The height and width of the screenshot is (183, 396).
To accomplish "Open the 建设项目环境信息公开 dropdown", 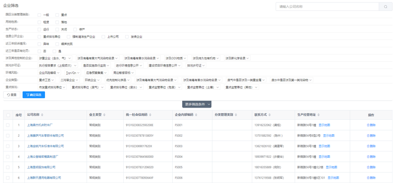I will click(165, 65).
